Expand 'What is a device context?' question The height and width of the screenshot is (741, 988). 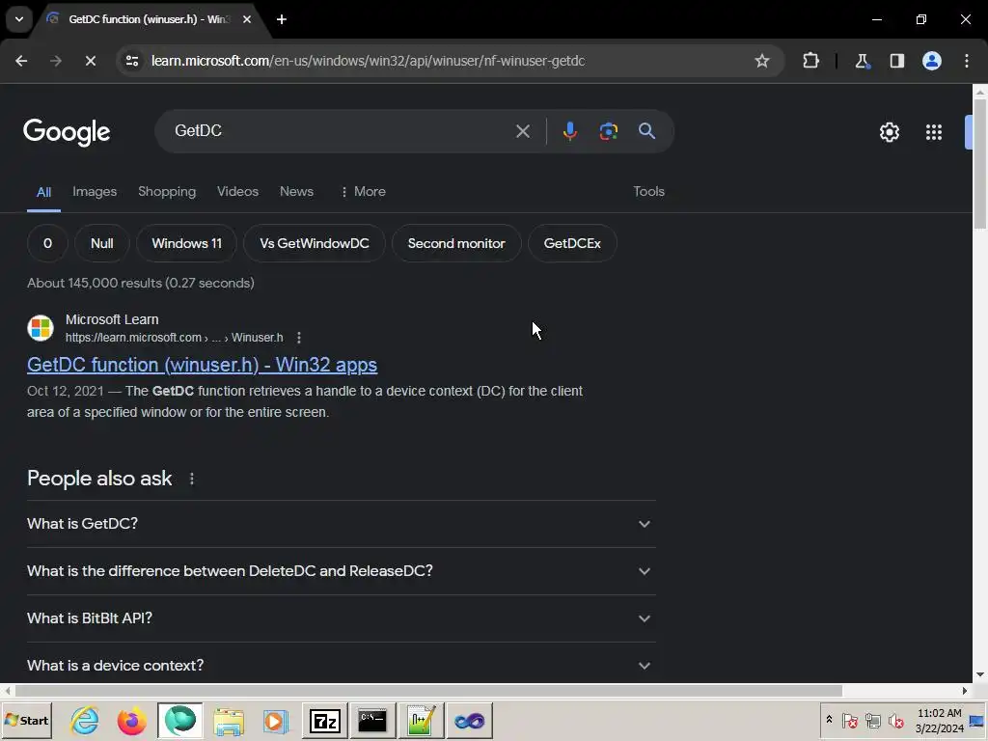pyautogui.click(x=341, y=666)
